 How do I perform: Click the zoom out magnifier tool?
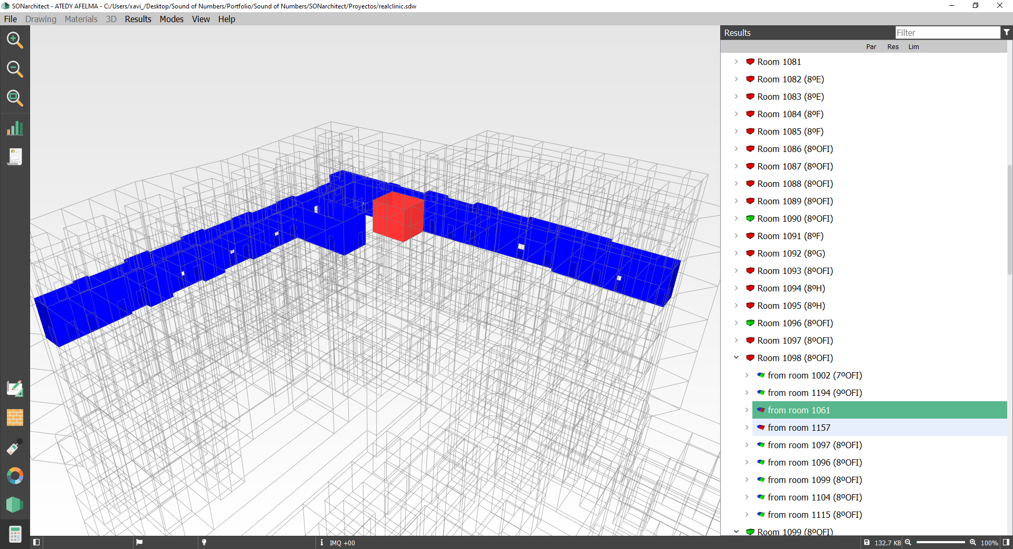point(14,69)
